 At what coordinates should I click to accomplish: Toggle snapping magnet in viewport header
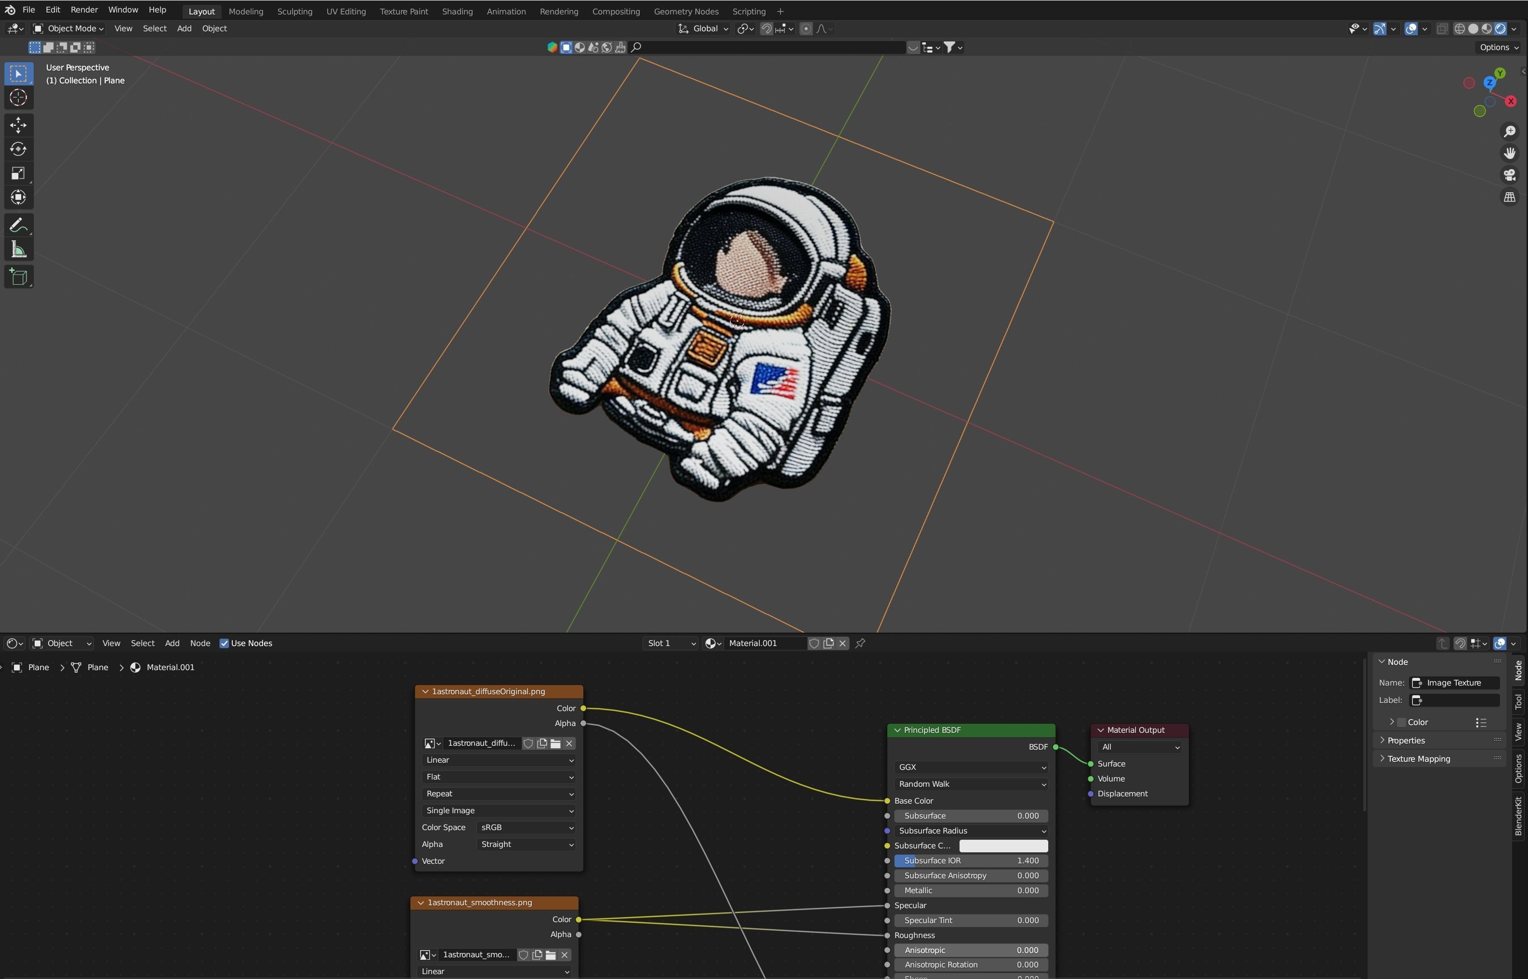tap(766, 28)
